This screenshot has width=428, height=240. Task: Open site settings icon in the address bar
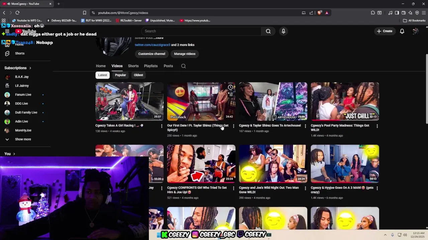[93, 13]
